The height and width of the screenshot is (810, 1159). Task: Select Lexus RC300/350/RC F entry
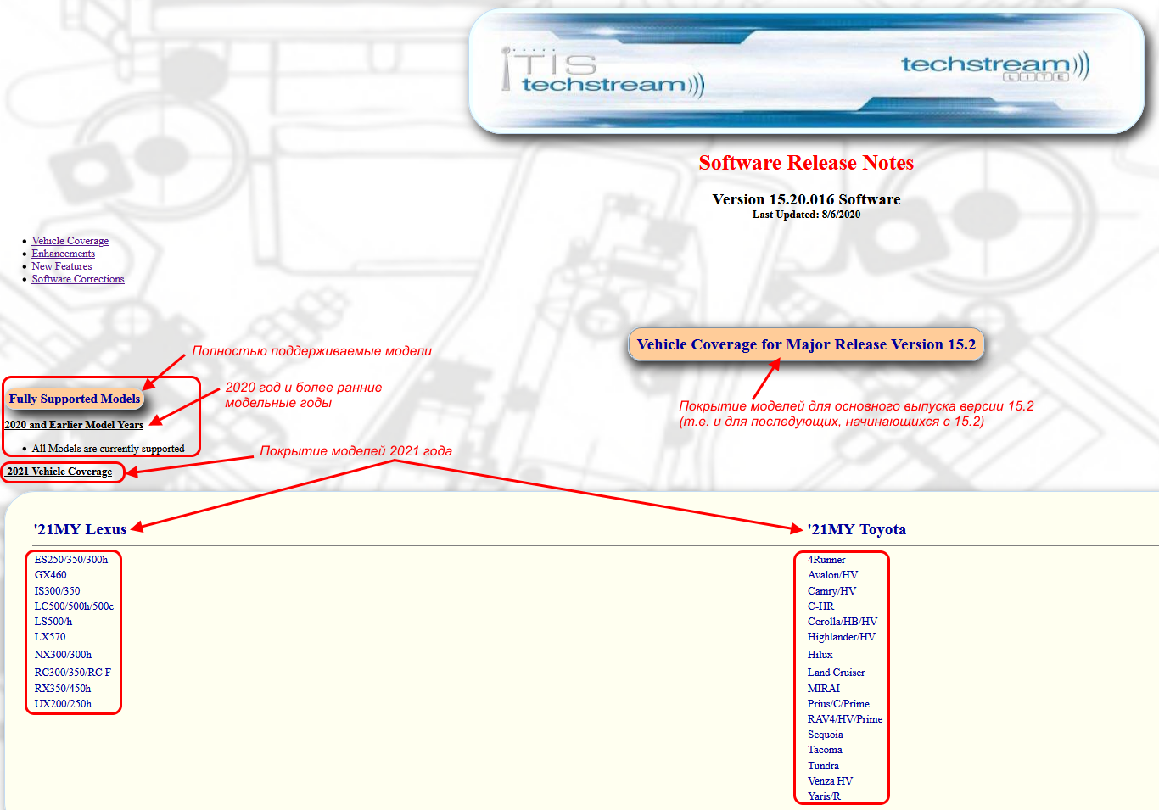(72, 673)
